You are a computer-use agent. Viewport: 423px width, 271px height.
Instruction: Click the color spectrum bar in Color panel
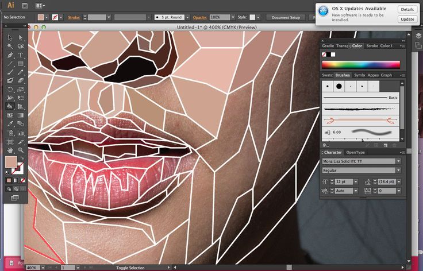pos(362,65)
